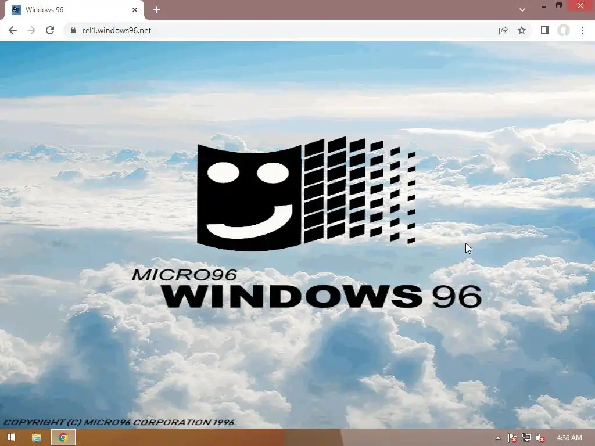Open the 4:36 AM clock

(x=569, y=438)
